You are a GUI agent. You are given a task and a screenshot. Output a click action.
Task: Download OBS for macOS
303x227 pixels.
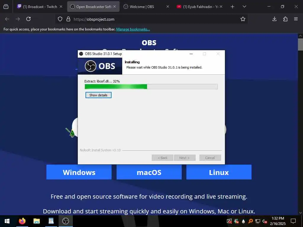click(149, 172)
